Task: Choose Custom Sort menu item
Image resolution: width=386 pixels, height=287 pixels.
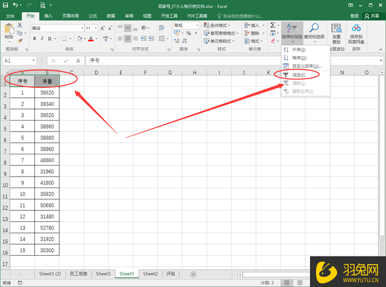Action: (306, 66)
